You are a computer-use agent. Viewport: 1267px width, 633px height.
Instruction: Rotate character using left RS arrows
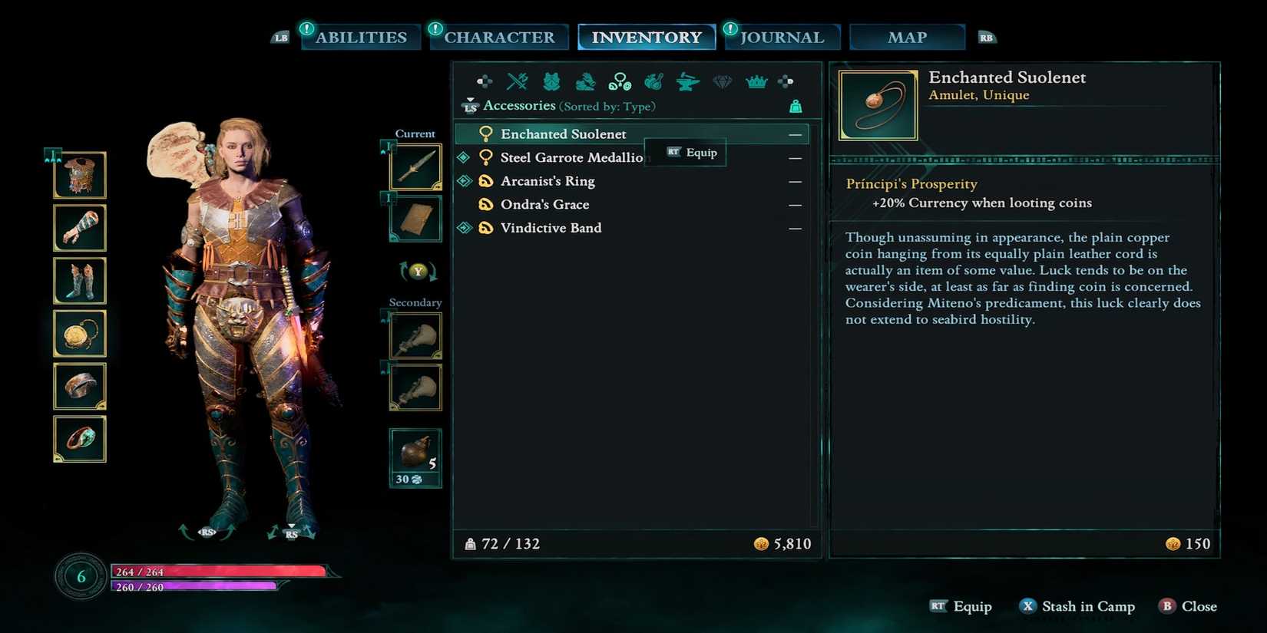pyautogui.click(x=207, y=531)
